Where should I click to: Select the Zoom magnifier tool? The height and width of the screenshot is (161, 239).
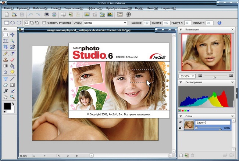tap(13, 97)
